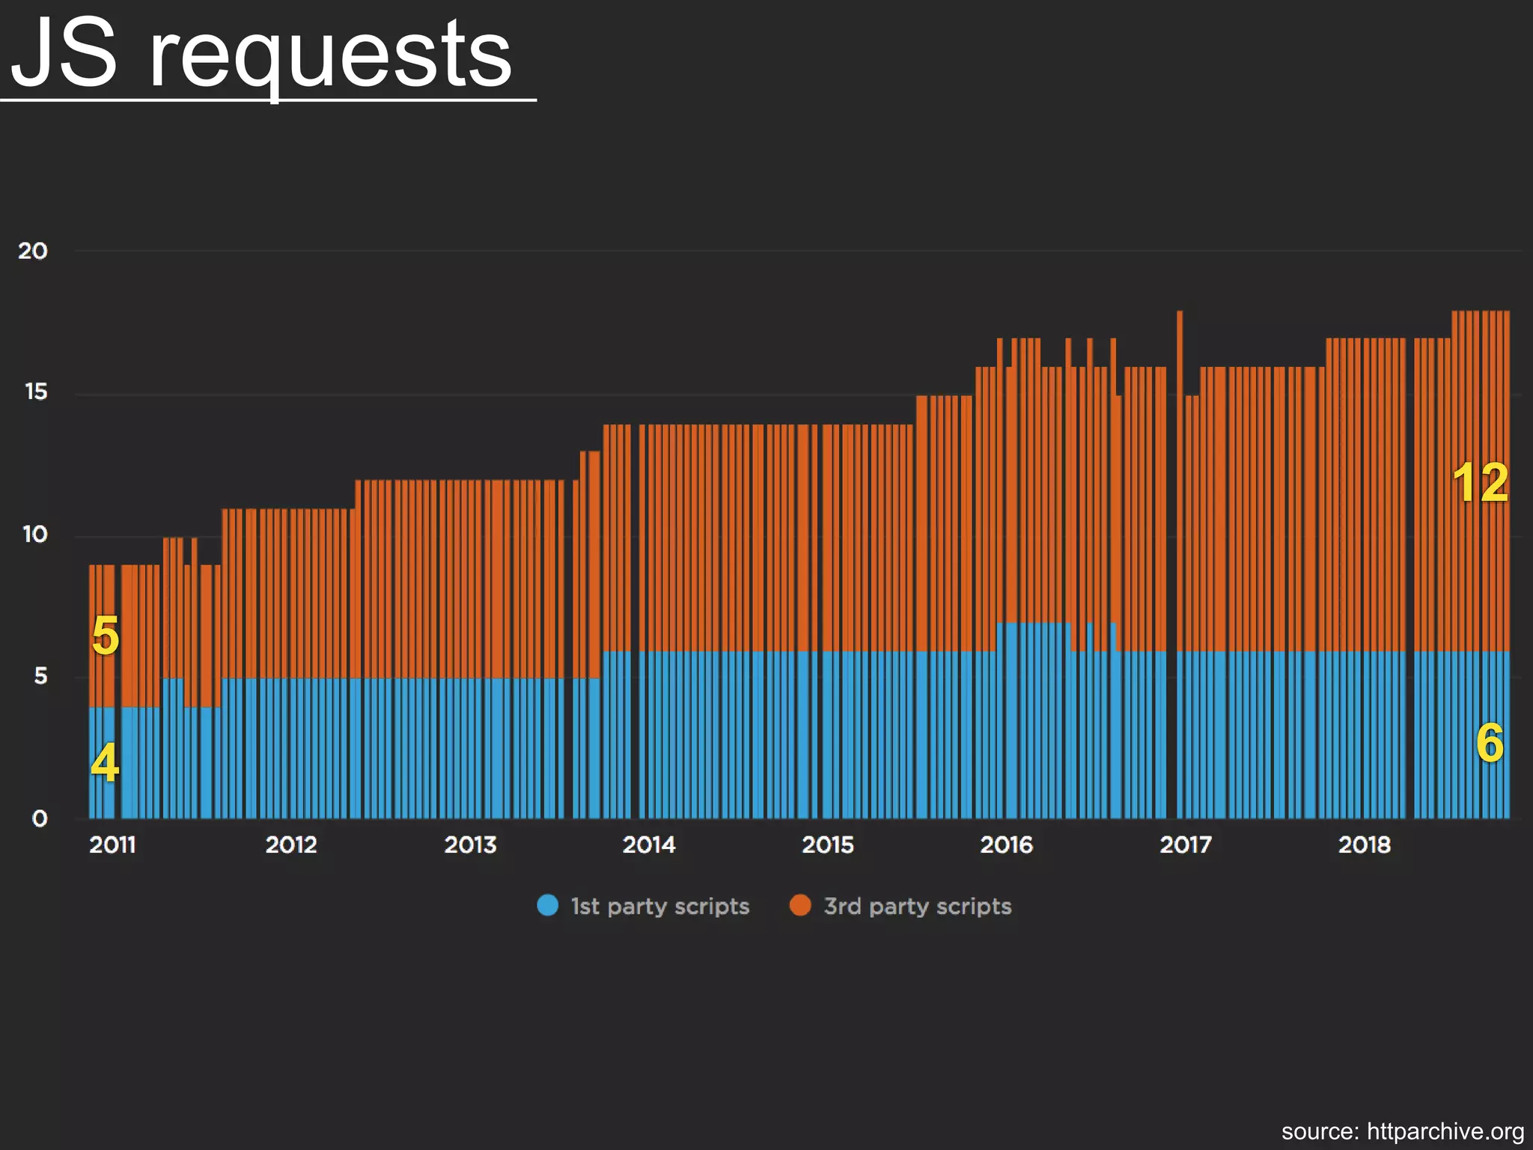1533x1150 pixels.
Task: Click the orange 3rd party scripts legend dot
Action: (x=800, y=905)
